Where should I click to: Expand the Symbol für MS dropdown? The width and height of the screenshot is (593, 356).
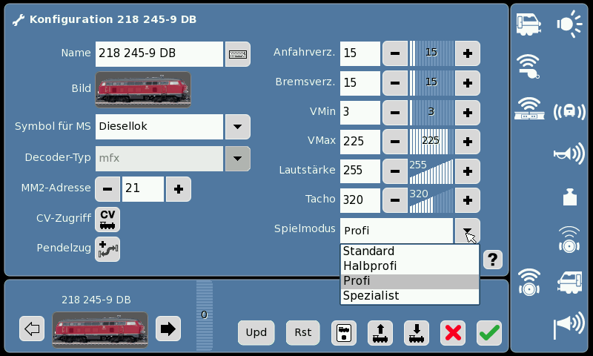(x=238, y=127)
